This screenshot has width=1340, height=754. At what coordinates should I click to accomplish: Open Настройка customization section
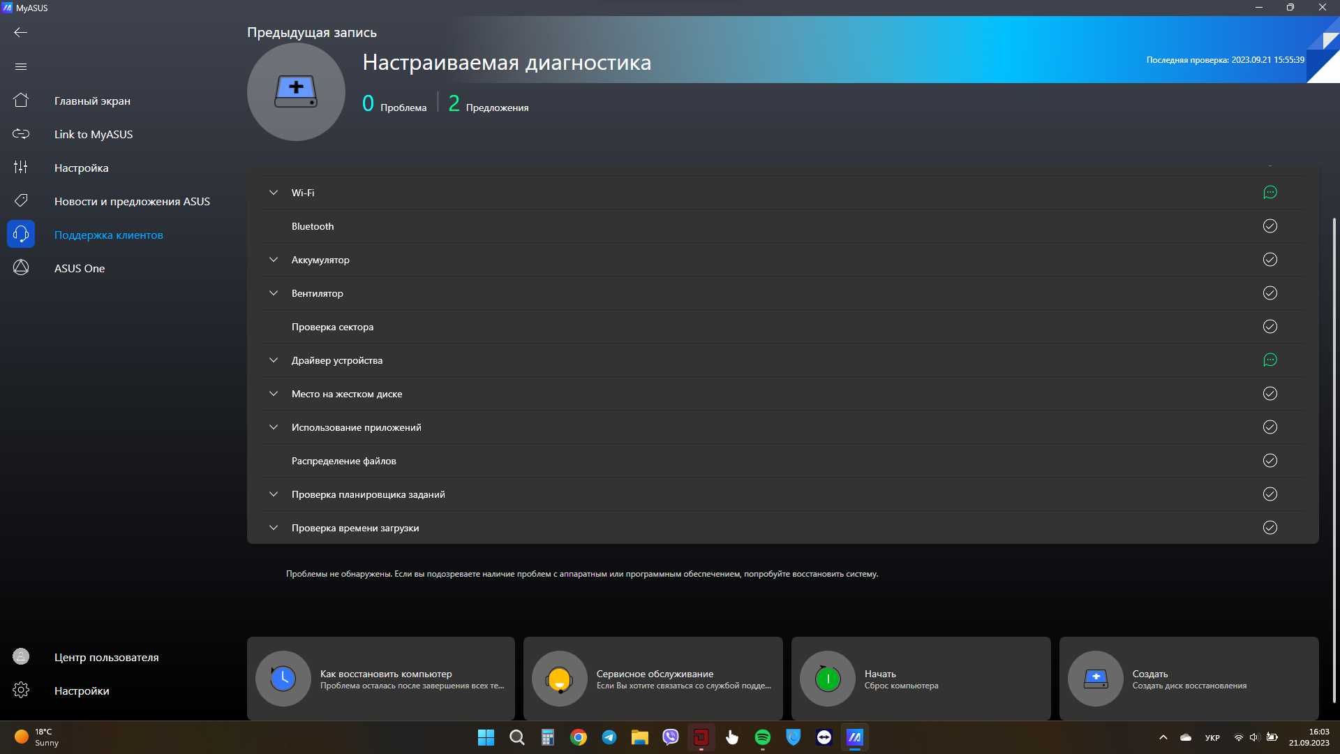pos(81,168)
